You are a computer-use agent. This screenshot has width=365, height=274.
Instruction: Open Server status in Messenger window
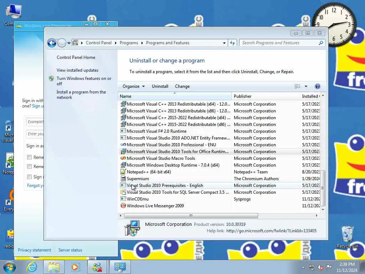70,250
